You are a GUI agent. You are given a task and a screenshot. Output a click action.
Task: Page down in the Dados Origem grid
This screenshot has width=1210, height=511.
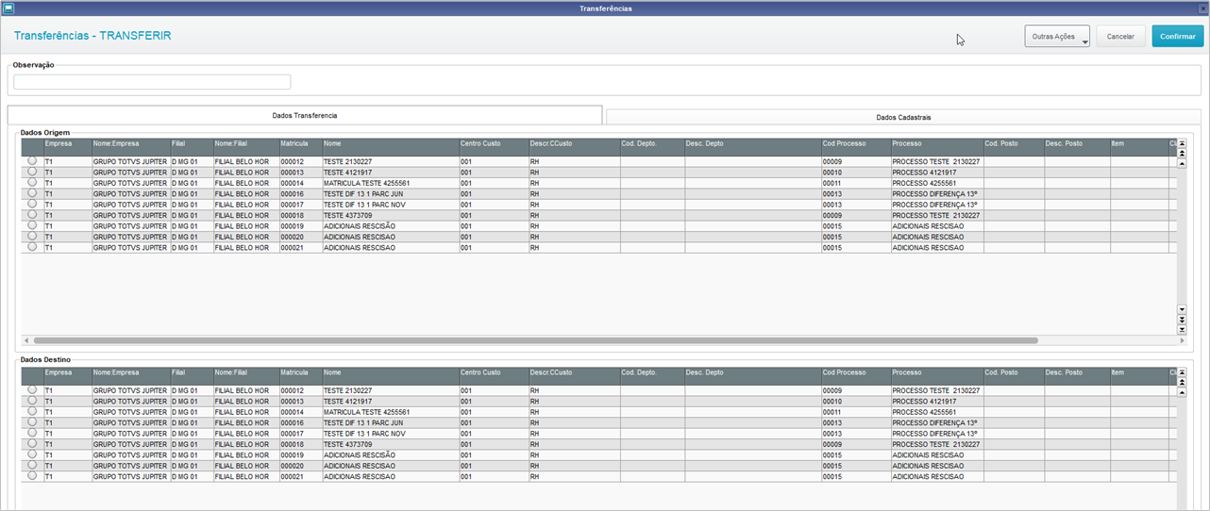click(1181, 320)
